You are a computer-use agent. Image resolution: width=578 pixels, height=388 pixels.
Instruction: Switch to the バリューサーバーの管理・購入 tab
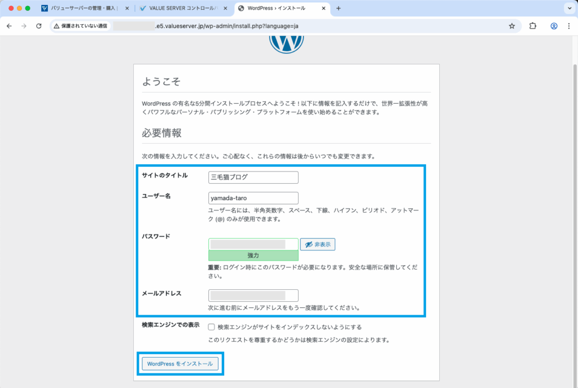(x=85, y=8)
